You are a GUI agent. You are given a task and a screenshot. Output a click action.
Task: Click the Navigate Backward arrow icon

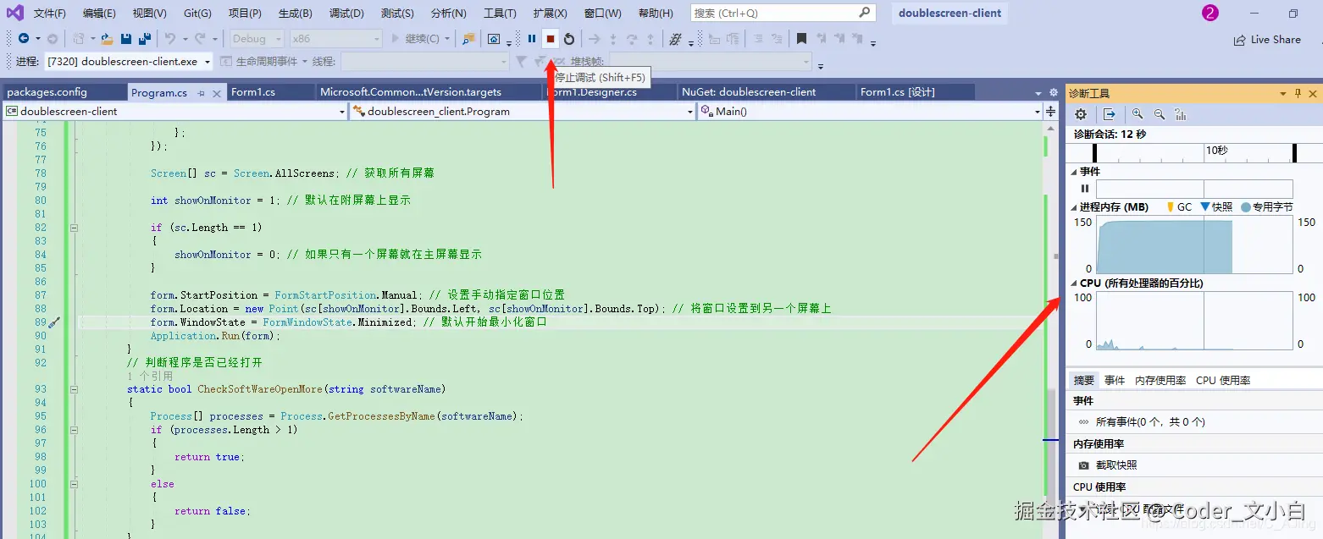coord(23,39)
